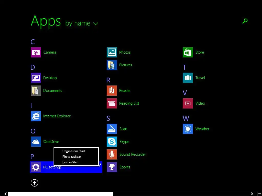Click the horizontal scrollbar thumb

(61, 194)
